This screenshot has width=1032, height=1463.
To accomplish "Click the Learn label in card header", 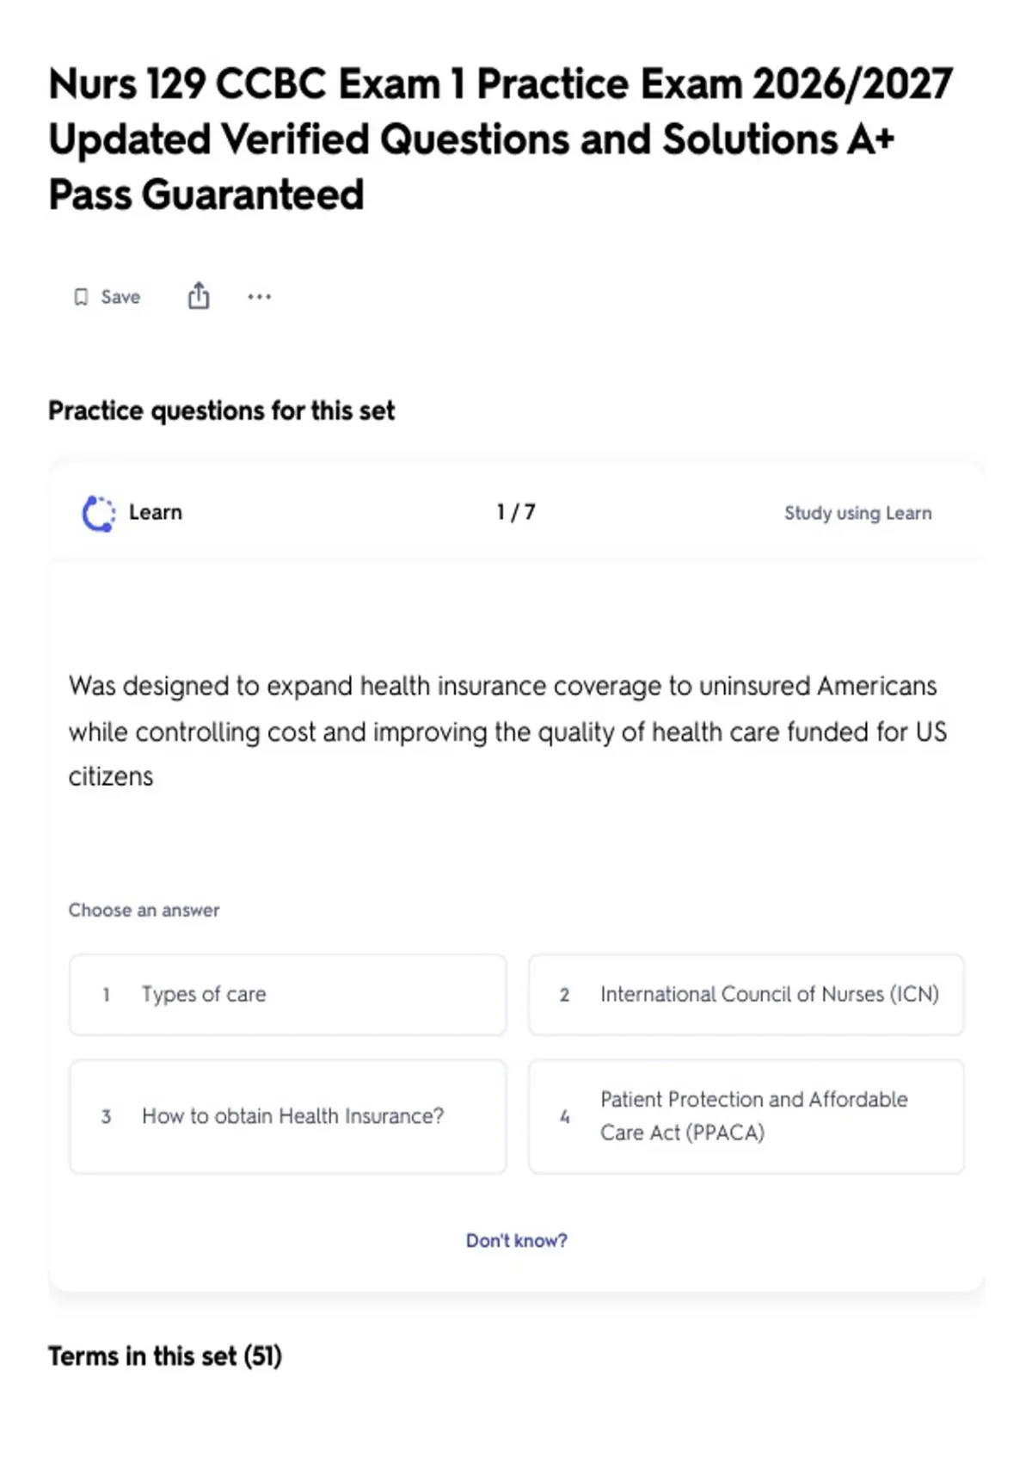I will coord(156,512).
